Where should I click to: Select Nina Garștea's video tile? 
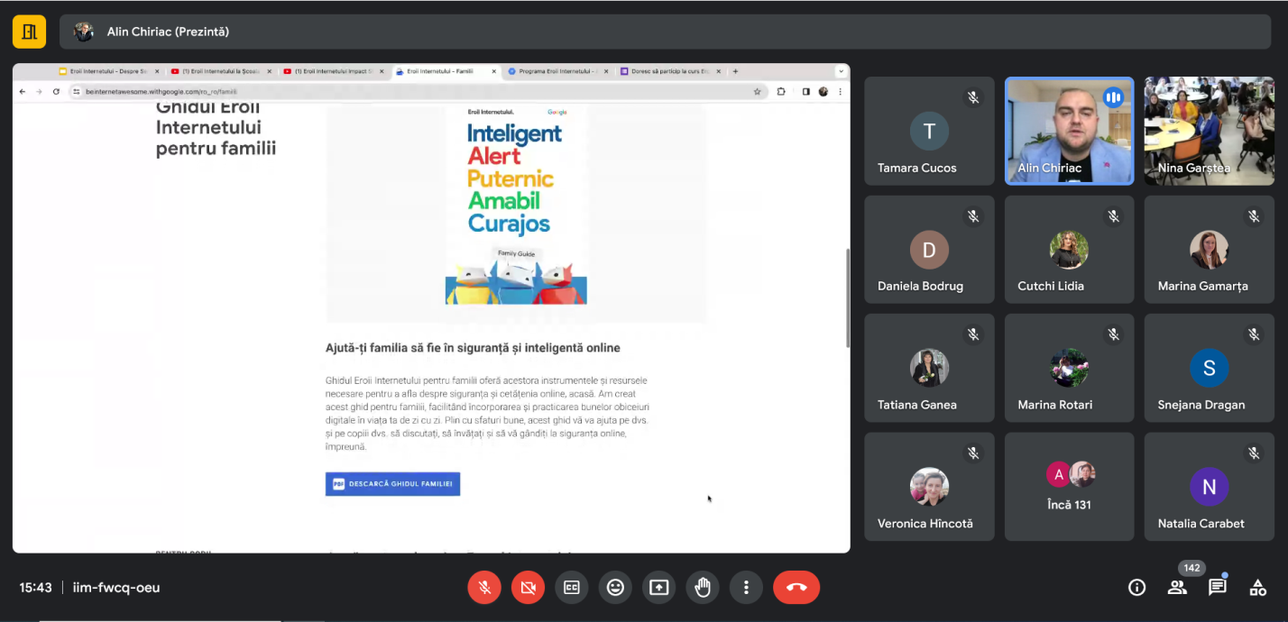tap(1209, 131)
